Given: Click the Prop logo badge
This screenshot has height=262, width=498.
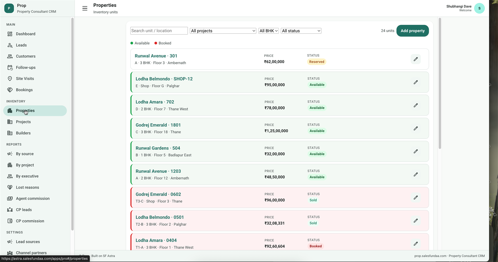Looking at the screenshot, I should point(9,8).
